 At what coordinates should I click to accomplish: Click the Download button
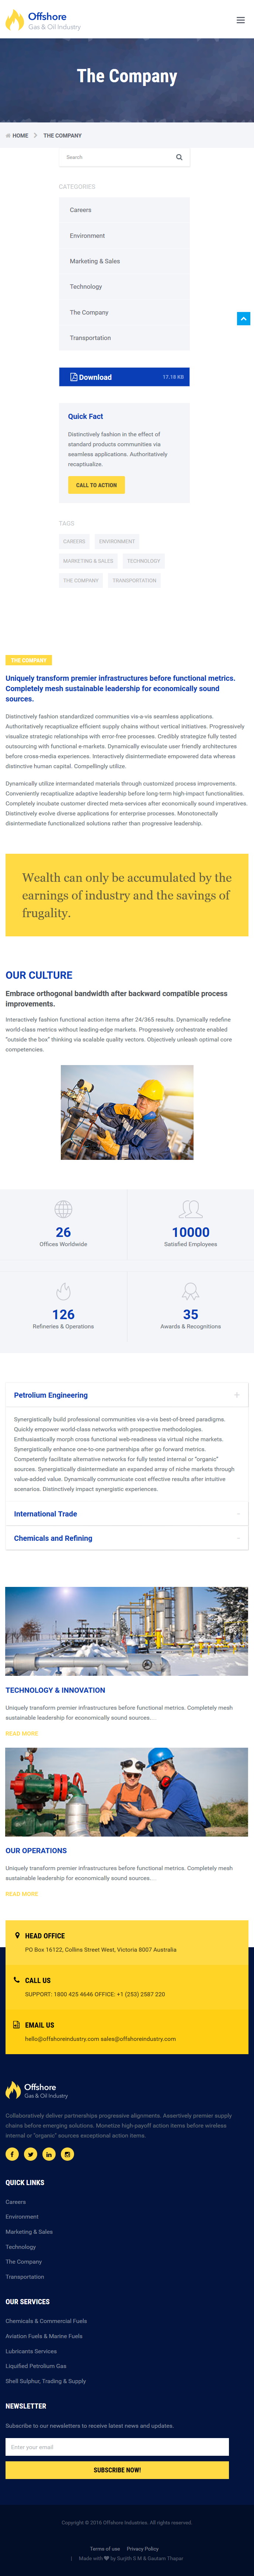click(124, 377)
